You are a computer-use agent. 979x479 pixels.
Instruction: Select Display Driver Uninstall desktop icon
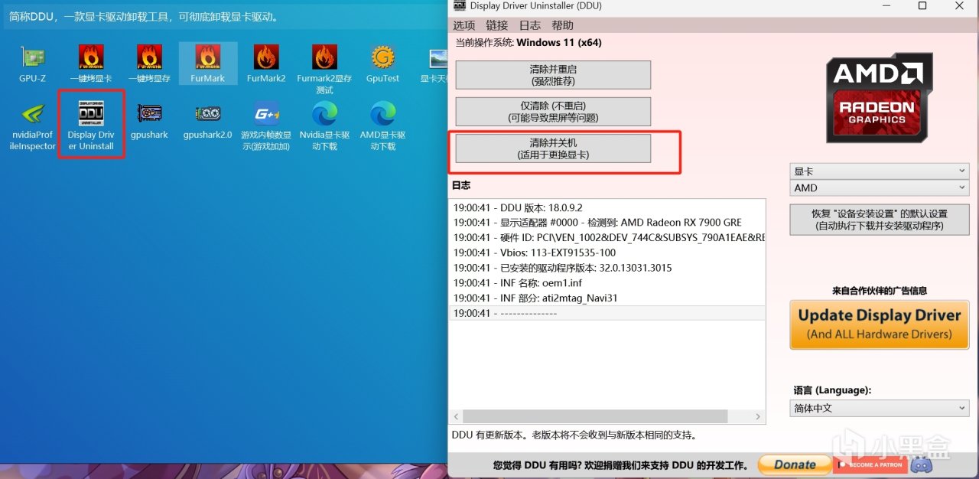[x=91, y=126]
